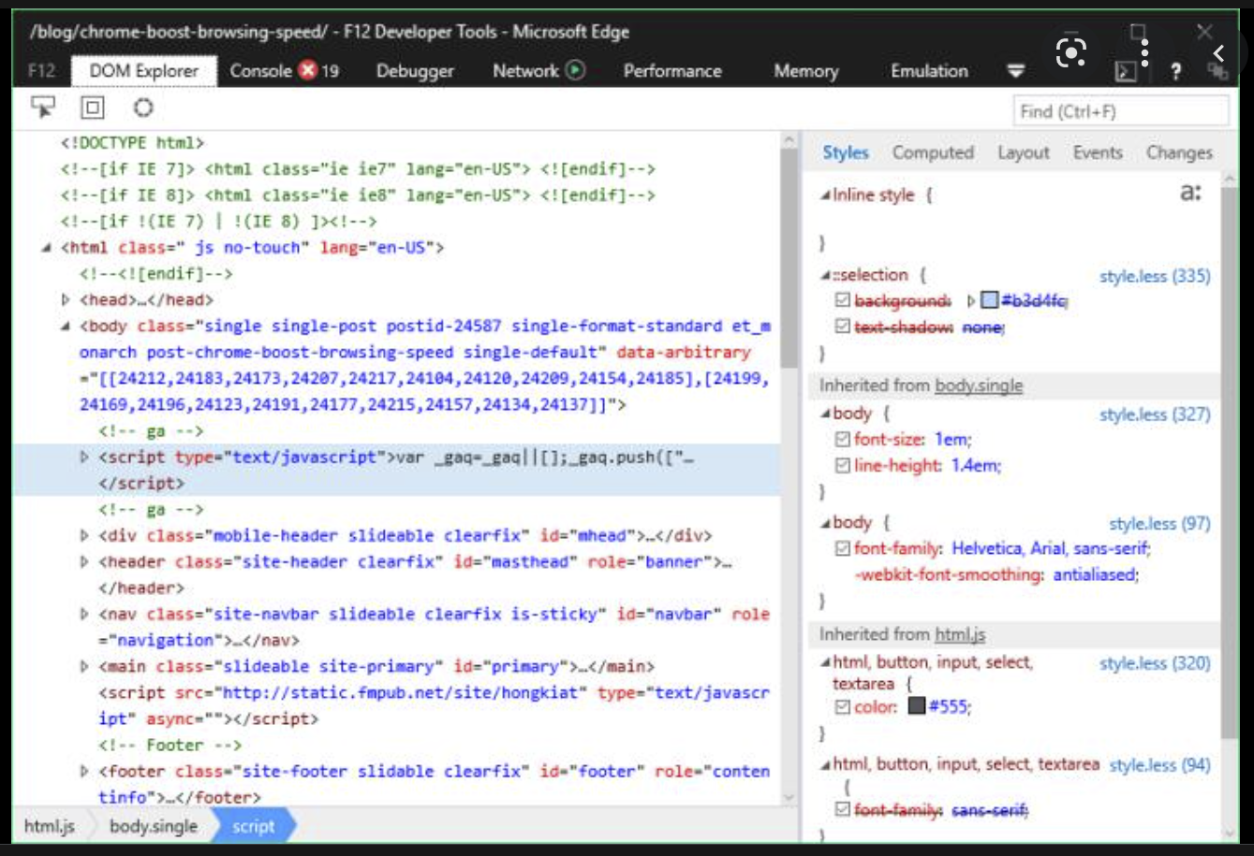Focus the Find (Ctrl+F) search box
This screenshot has height=856, width=1254.
(x=1120, y=111)
